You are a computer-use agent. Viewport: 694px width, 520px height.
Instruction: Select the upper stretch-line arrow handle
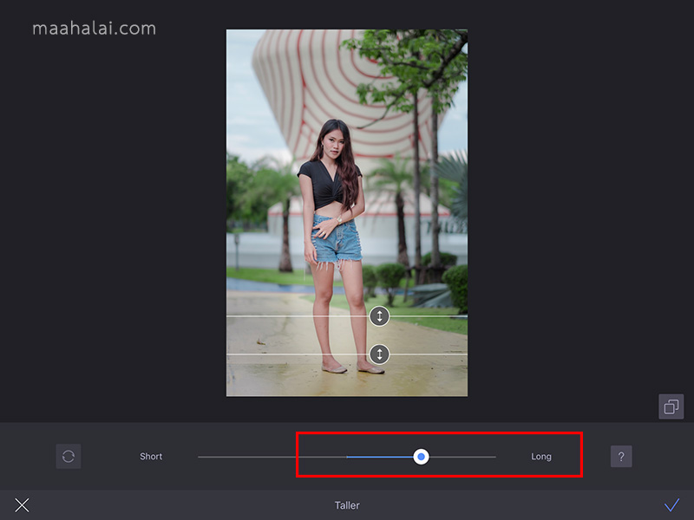379,316
